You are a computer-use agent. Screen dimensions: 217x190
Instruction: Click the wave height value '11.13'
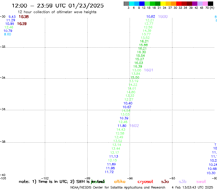click(113, 156)
